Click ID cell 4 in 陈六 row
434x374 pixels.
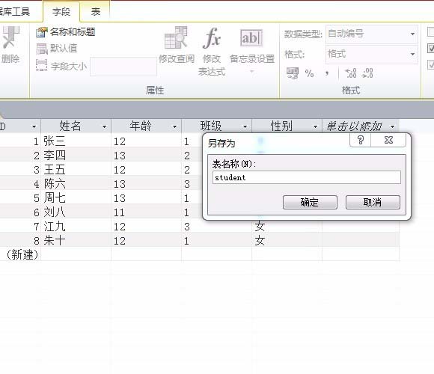[20, 184]
